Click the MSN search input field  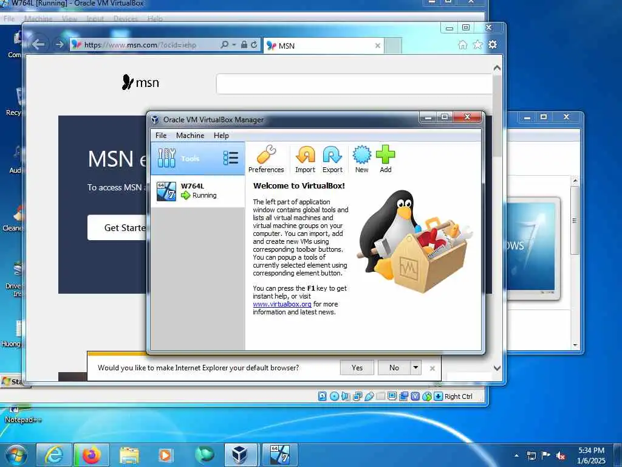354,84
